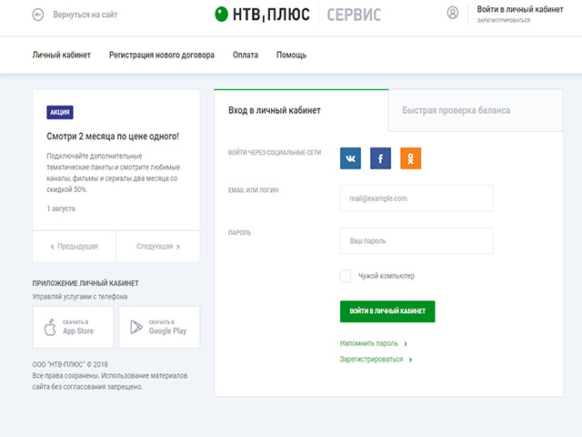Click the Email или логин input field
582x437 pixels.
(x=416, y=198)
